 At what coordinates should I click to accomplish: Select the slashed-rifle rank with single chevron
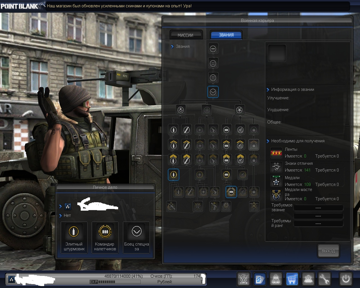pyautogui.click(x=186, y=145)
